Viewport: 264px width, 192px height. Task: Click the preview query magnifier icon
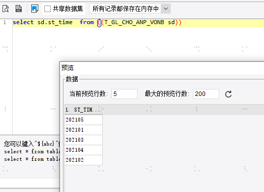(x=6, y=9)
